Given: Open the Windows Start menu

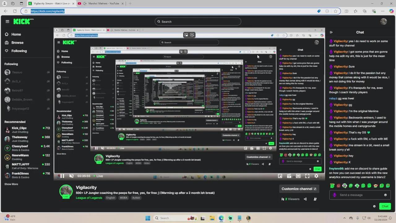Looking at the screenshot, I should point(148,218).
